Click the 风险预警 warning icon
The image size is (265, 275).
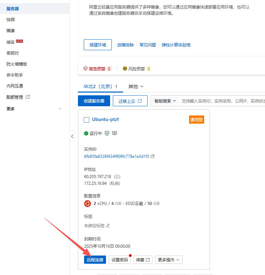(x=125, y=69)
